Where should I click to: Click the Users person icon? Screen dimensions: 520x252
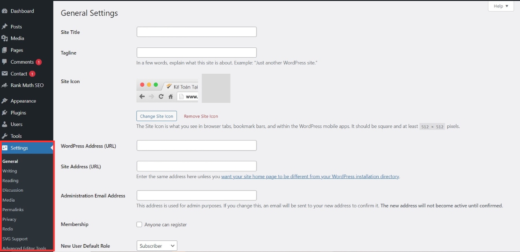pyautogui.click(x=4, y=124)
